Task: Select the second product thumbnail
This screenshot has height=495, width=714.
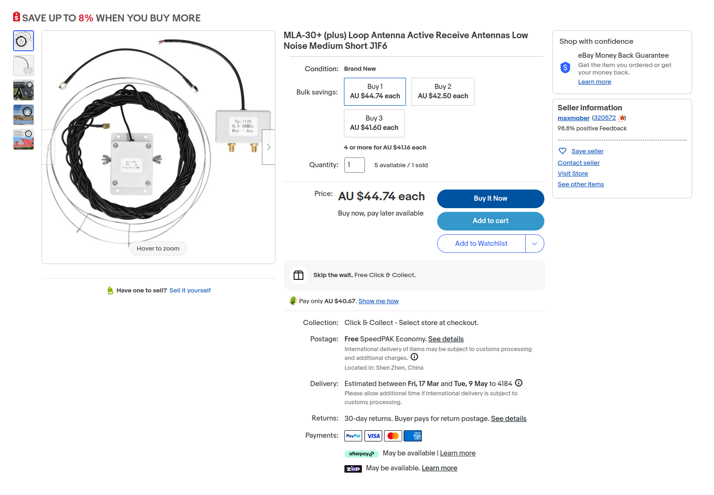Action: 23,65
